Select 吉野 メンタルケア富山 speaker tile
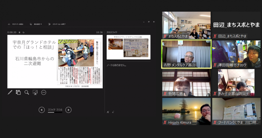The height and width of the screenshot is (138, 262). [x=186, y=54]
